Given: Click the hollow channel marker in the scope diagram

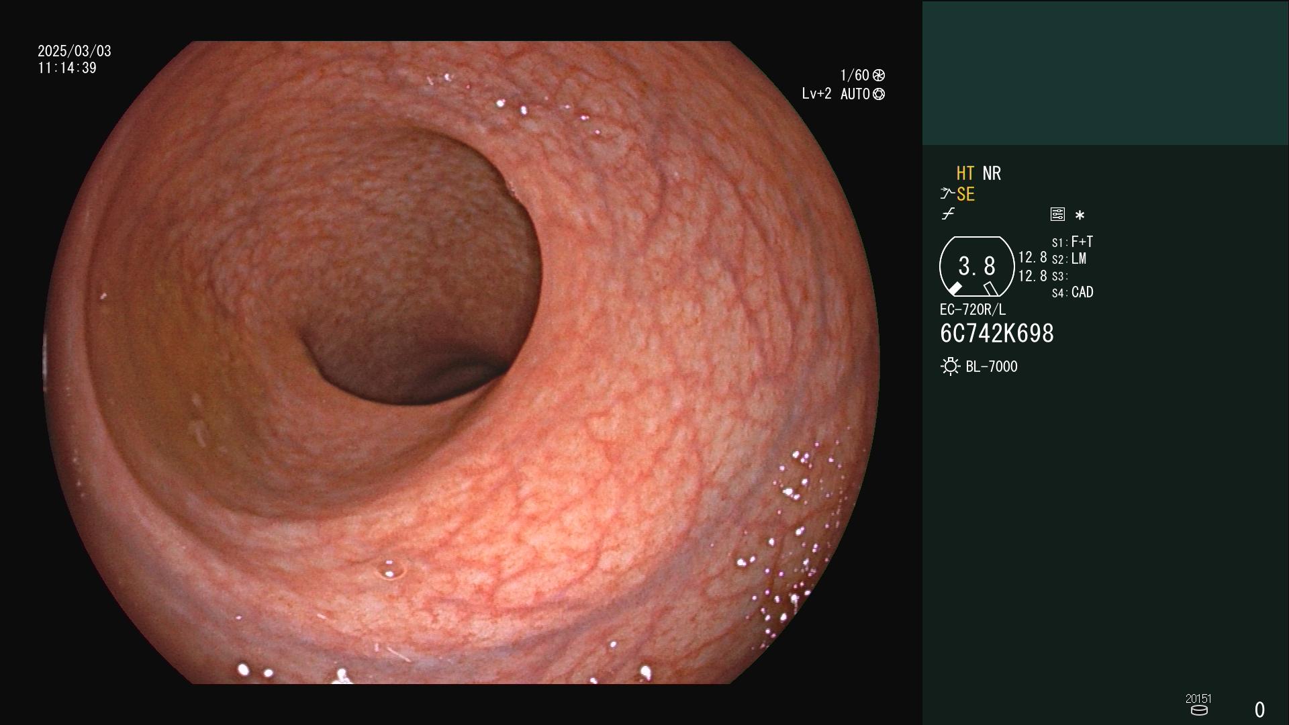Looking at the screenshot, I should coord(991,289).
